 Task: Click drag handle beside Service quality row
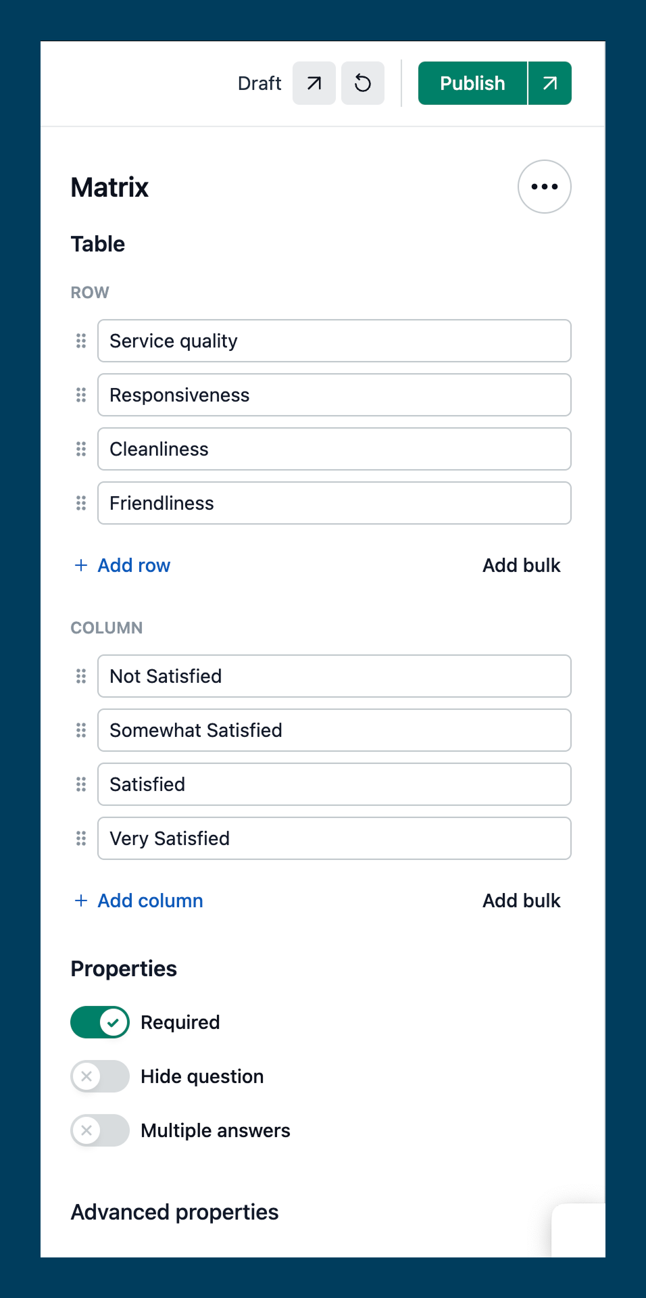pos(81,341)
